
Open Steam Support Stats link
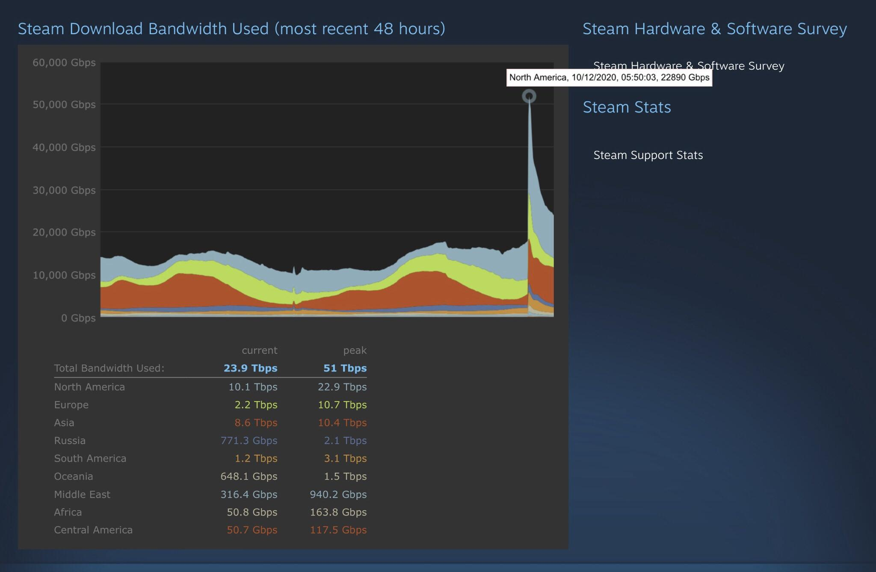click(648, 155)
